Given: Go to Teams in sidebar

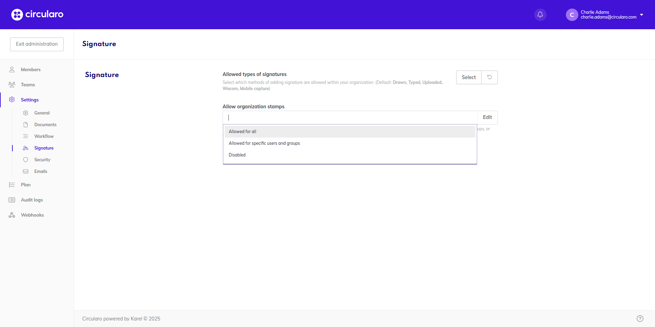Looking at the screenshot, I should [28, 85].
